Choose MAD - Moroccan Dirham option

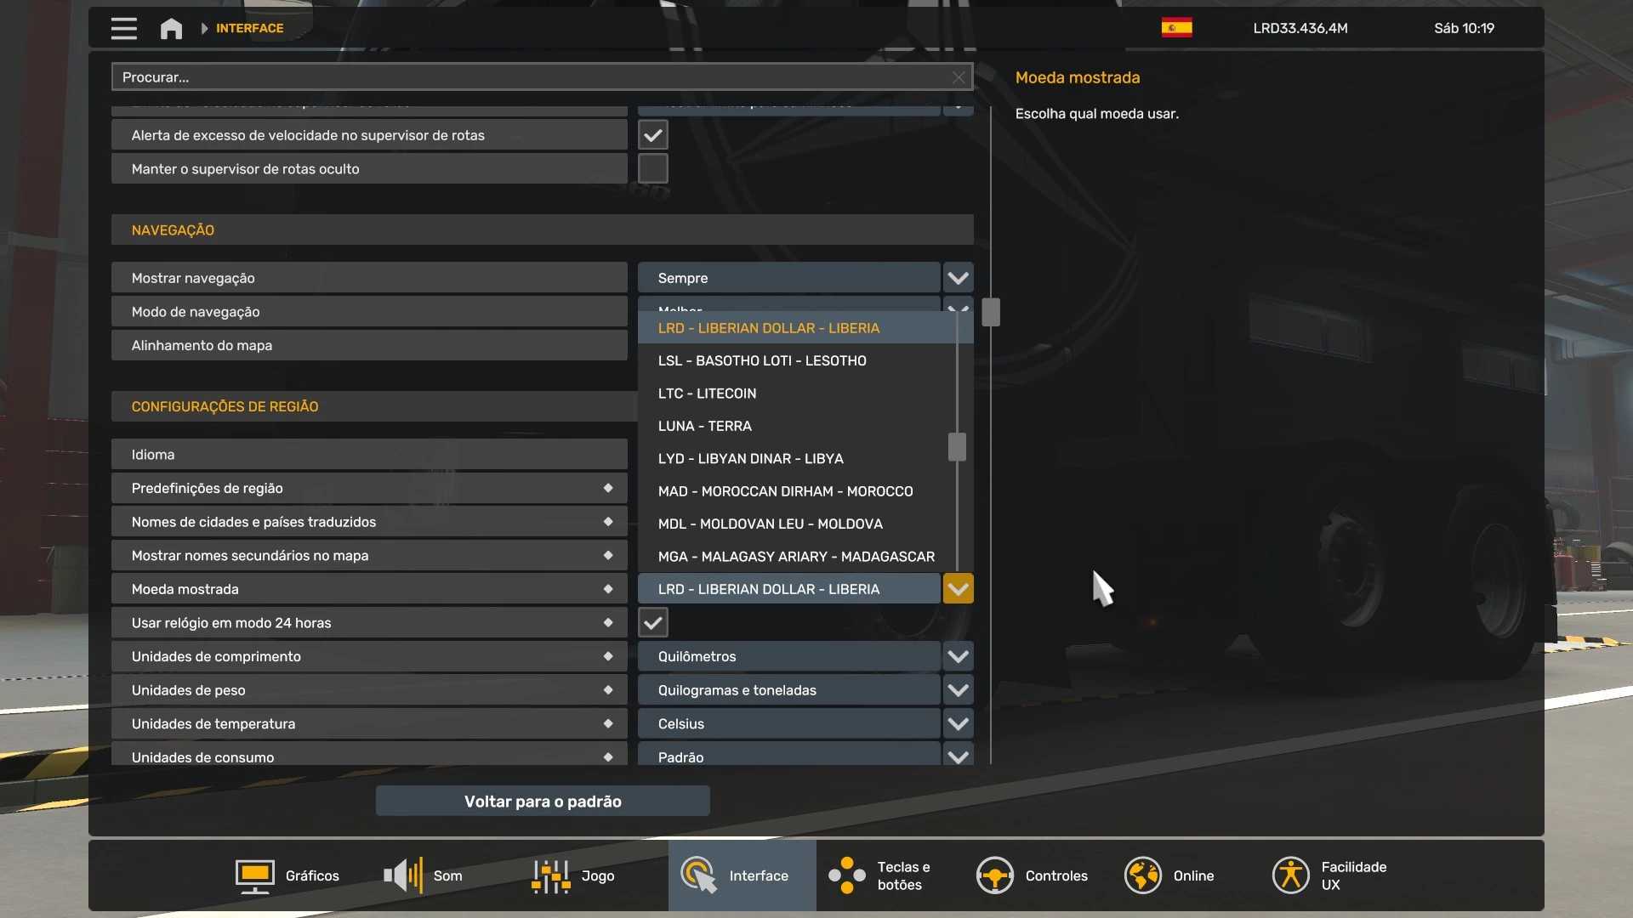(784, 491)
